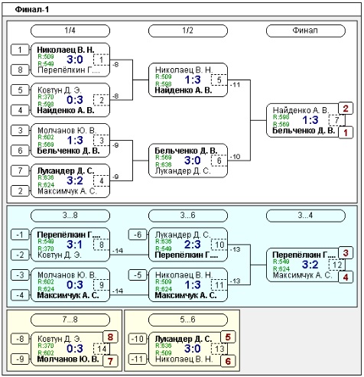Open match Лукандер vs Максимчук 3:2
The image size is (364, 377).
70,180
